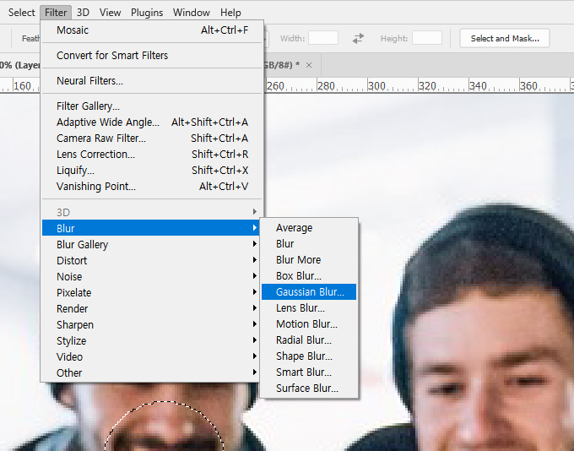Open Lens Correction filter
This screenshot has height=451, width=574.
coord(152,155)
